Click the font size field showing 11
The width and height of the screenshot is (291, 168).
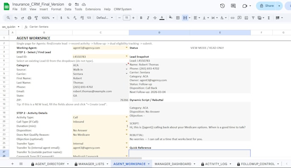coord(126,18)
